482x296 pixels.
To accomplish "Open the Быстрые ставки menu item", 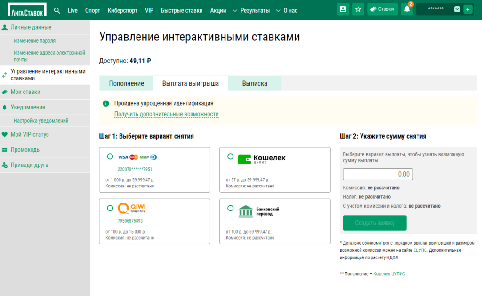I will tap(182, 10).
